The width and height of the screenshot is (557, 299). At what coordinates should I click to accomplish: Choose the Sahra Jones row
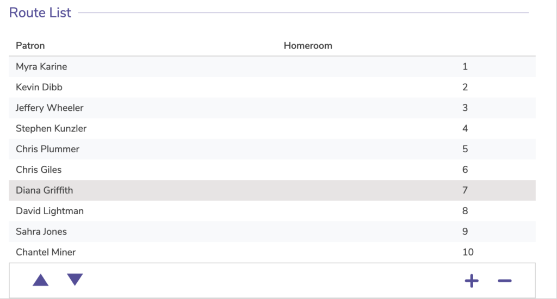[41, 232]
